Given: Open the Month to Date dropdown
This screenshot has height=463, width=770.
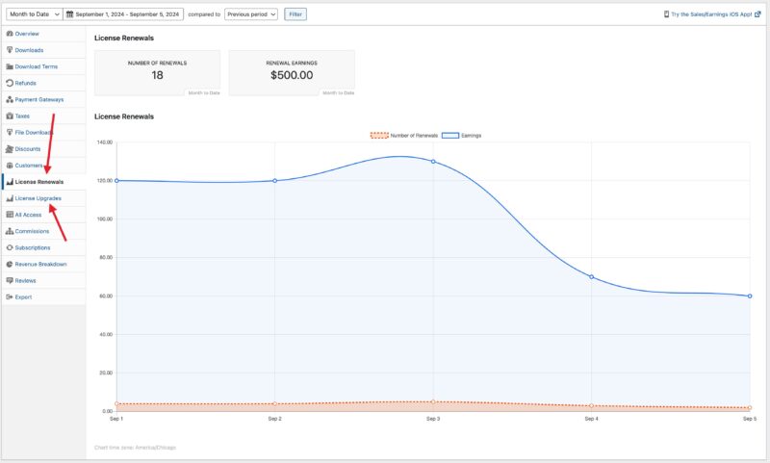Looking at the screenshot, I should [34, 14].
